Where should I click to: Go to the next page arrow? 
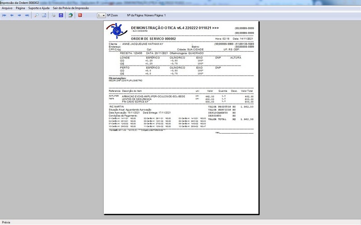[x=19, y=15]
